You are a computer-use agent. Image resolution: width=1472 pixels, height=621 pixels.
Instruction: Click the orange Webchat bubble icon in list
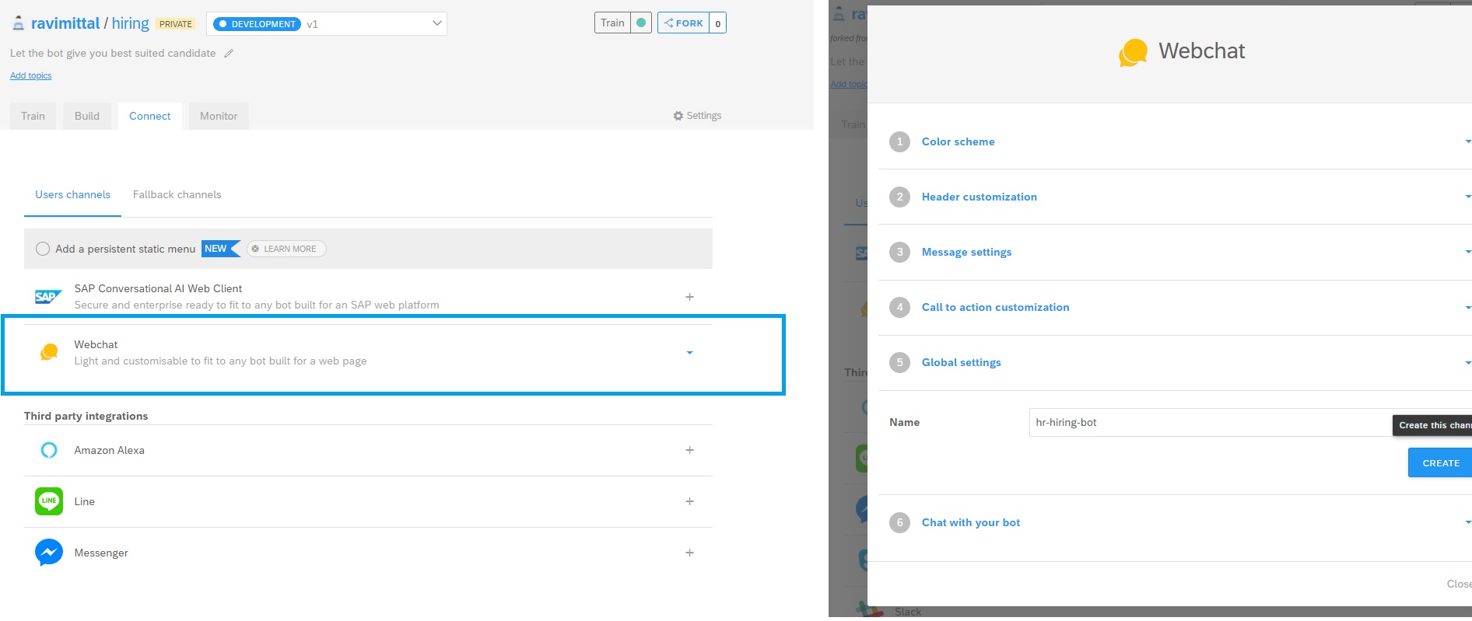(49, 353)
